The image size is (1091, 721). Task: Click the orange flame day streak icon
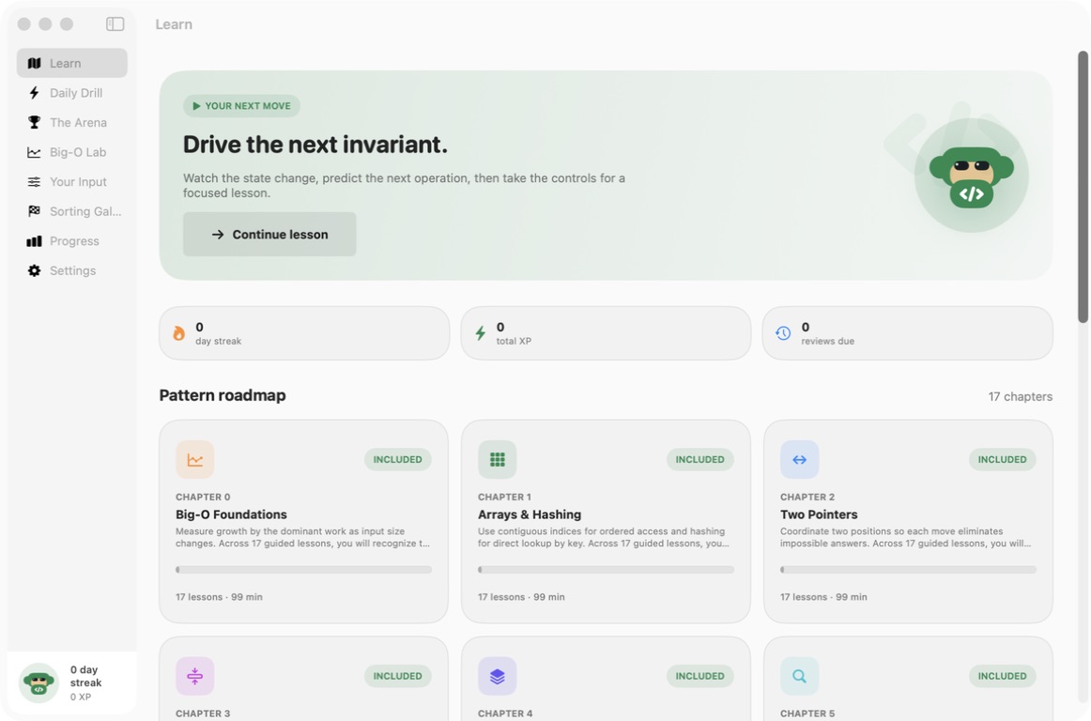coord(178,333)
